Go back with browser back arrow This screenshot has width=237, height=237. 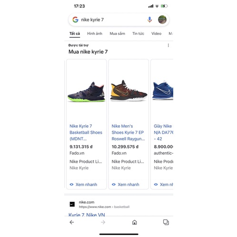click(72, 222)
